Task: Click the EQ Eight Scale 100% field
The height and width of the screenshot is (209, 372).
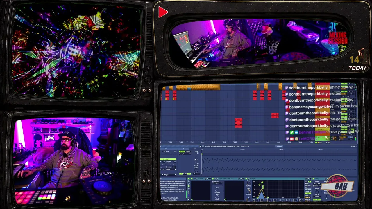Action: click(307, 197)
